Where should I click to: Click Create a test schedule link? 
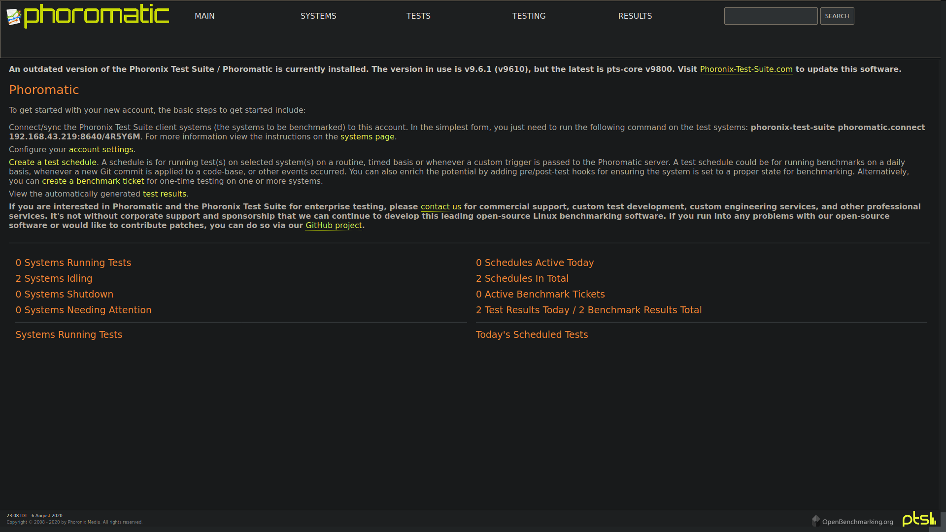(53, 163)
